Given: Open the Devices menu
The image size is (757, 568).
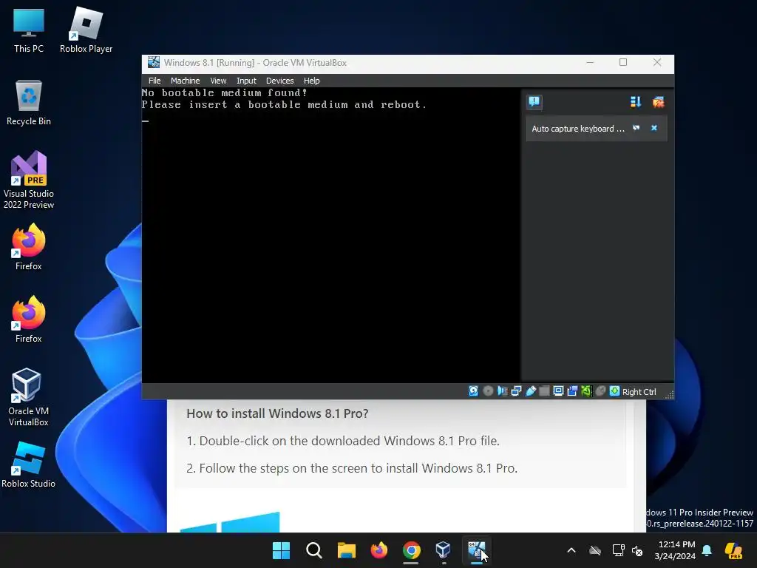Looking at the screenshot, I should tap(279, 81).
